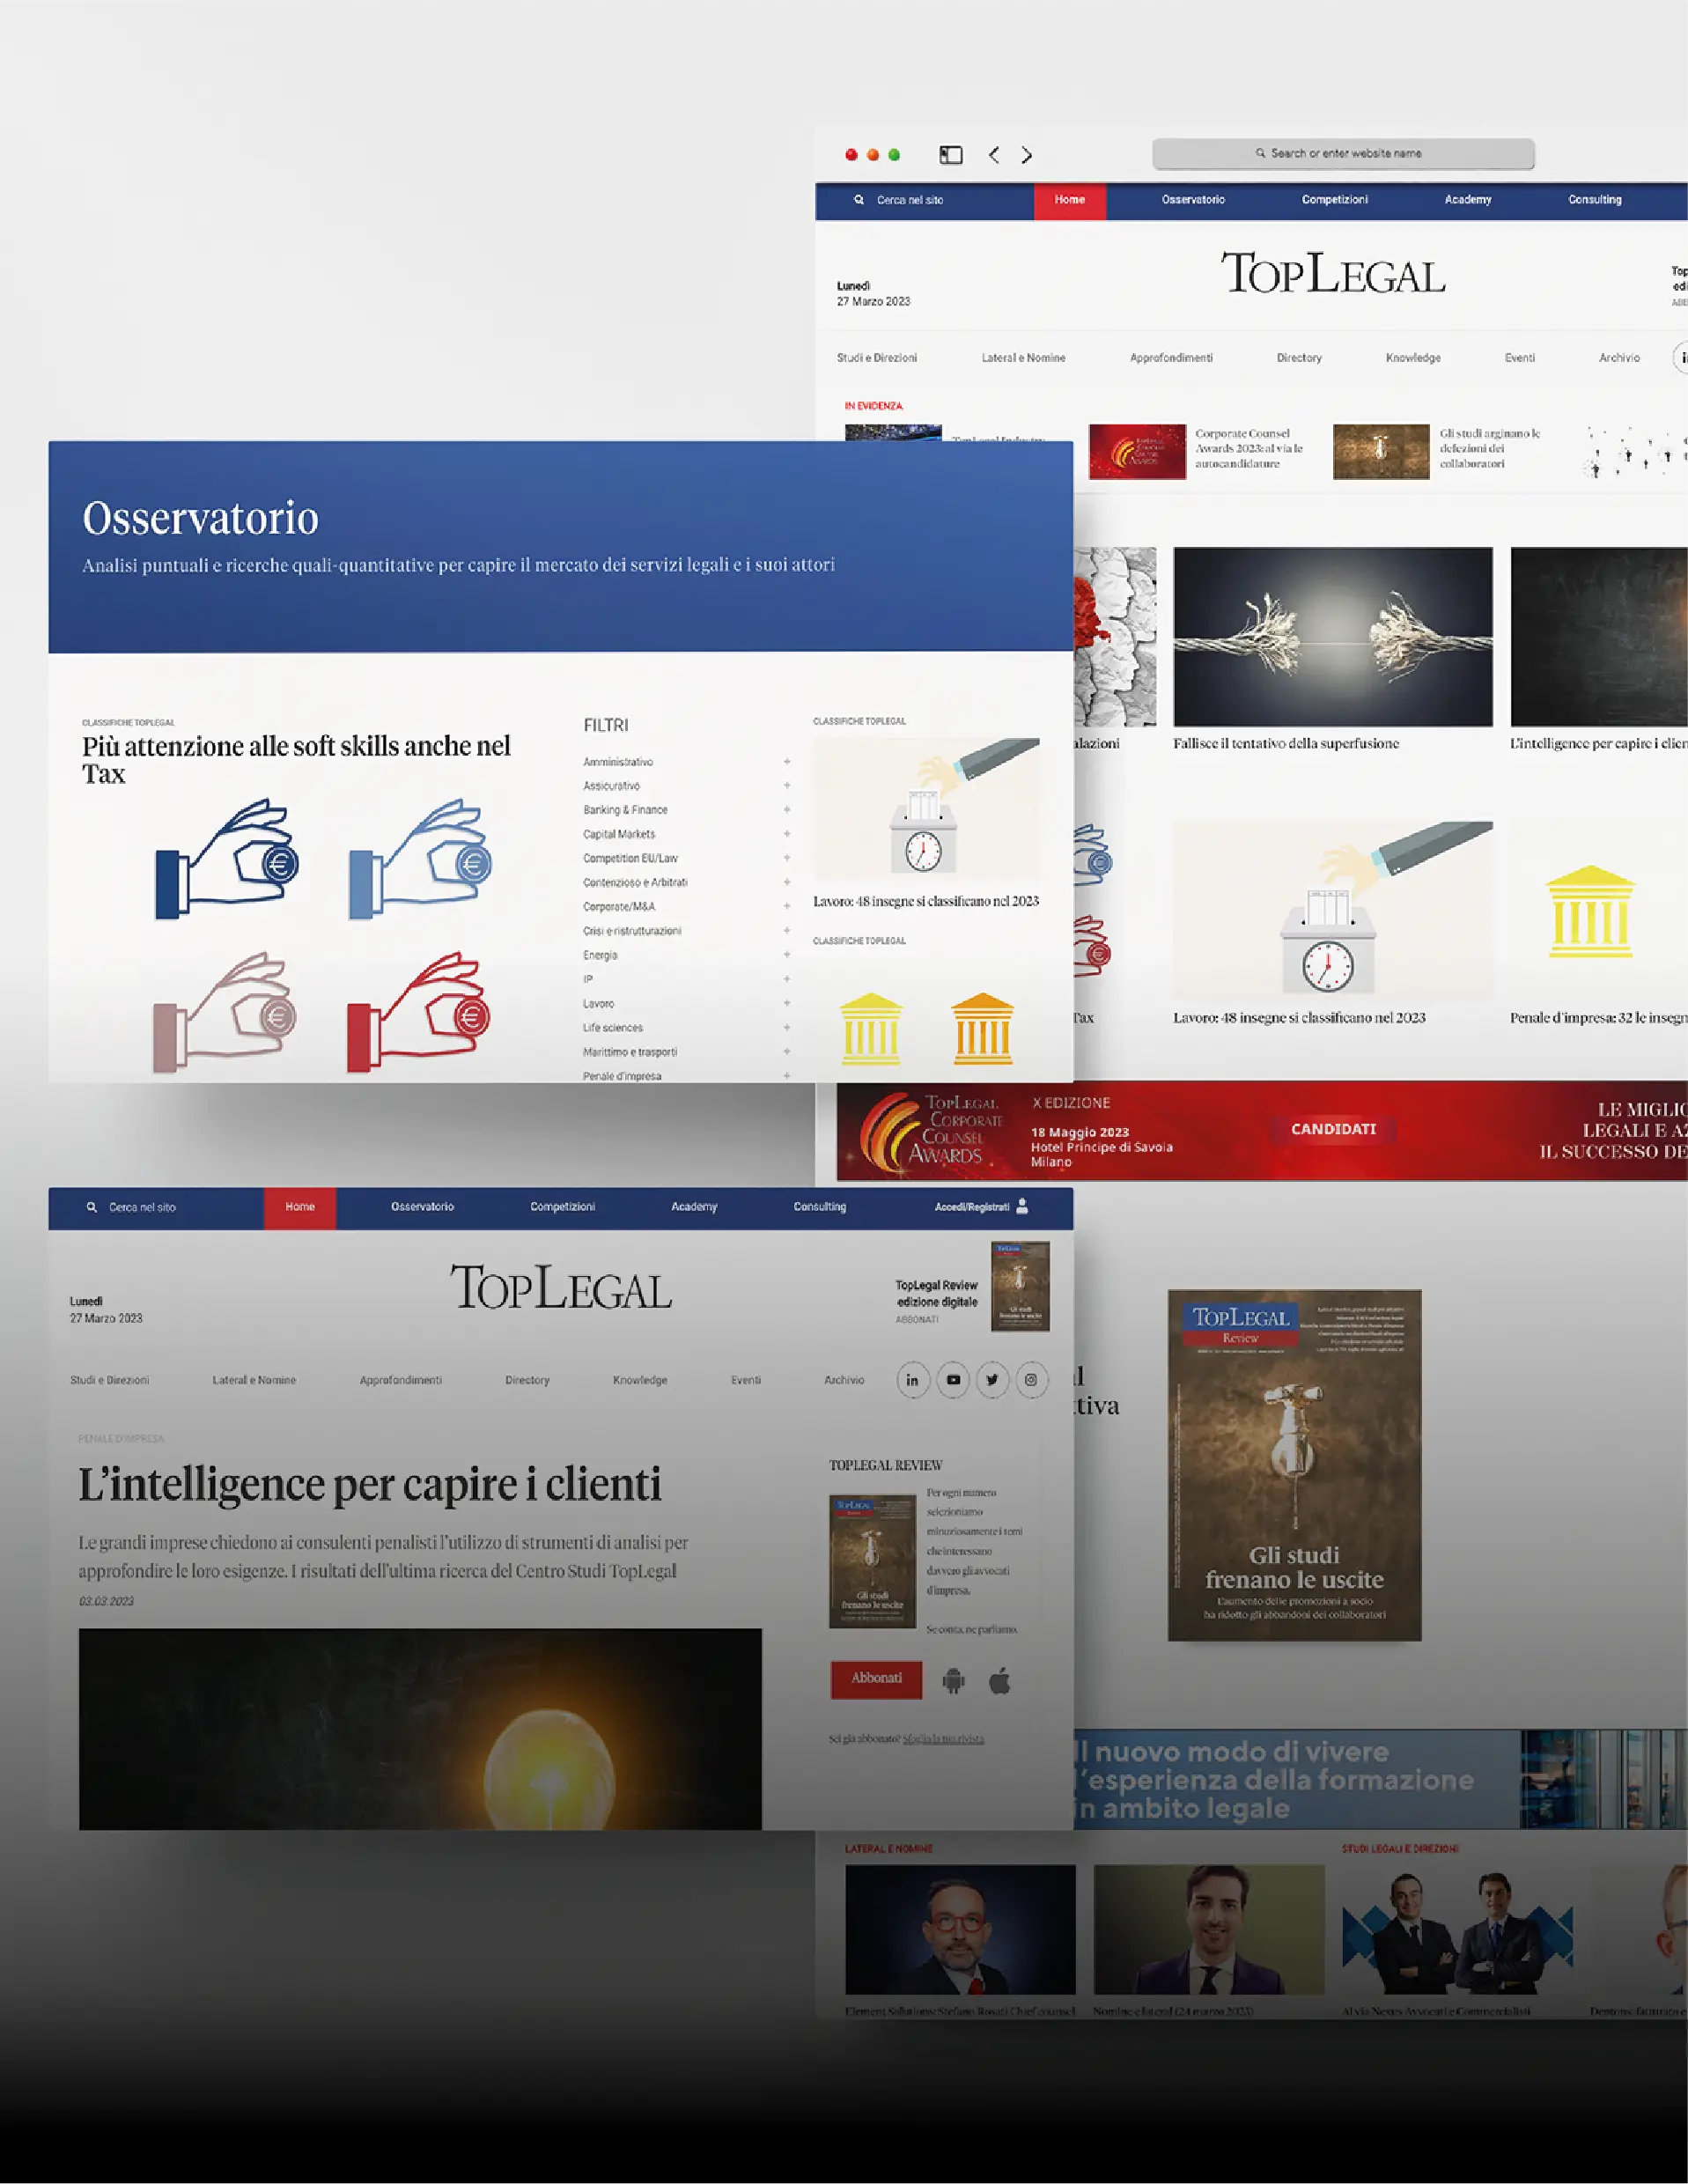Open Lateral e Nomine on article page
The height and width of the screenshot is (2184, 1688).
pos(254,1380)
